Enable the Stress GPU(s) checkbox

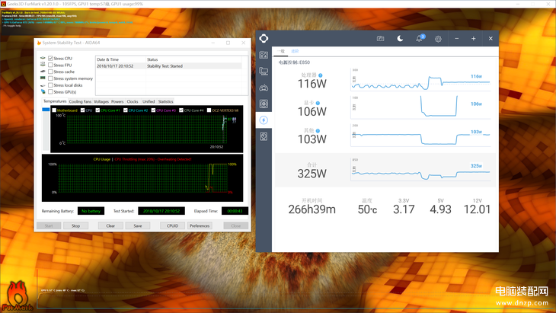[50, 92]
